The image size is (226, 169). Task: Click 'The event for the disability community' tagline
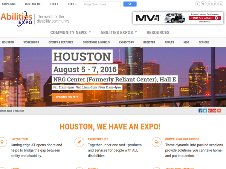click(53, 19)
